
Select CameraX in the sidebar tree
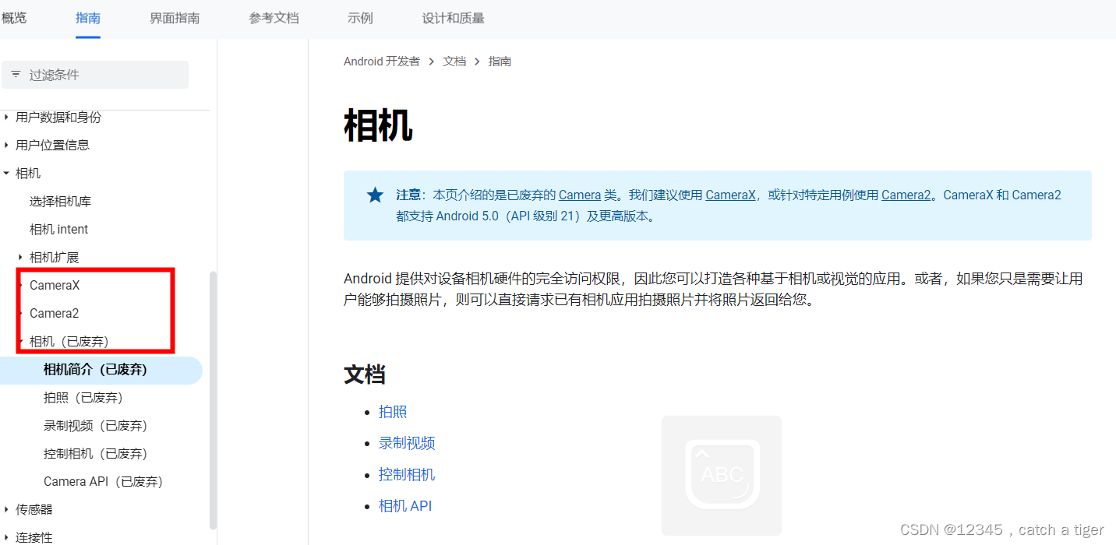(55, 286)
